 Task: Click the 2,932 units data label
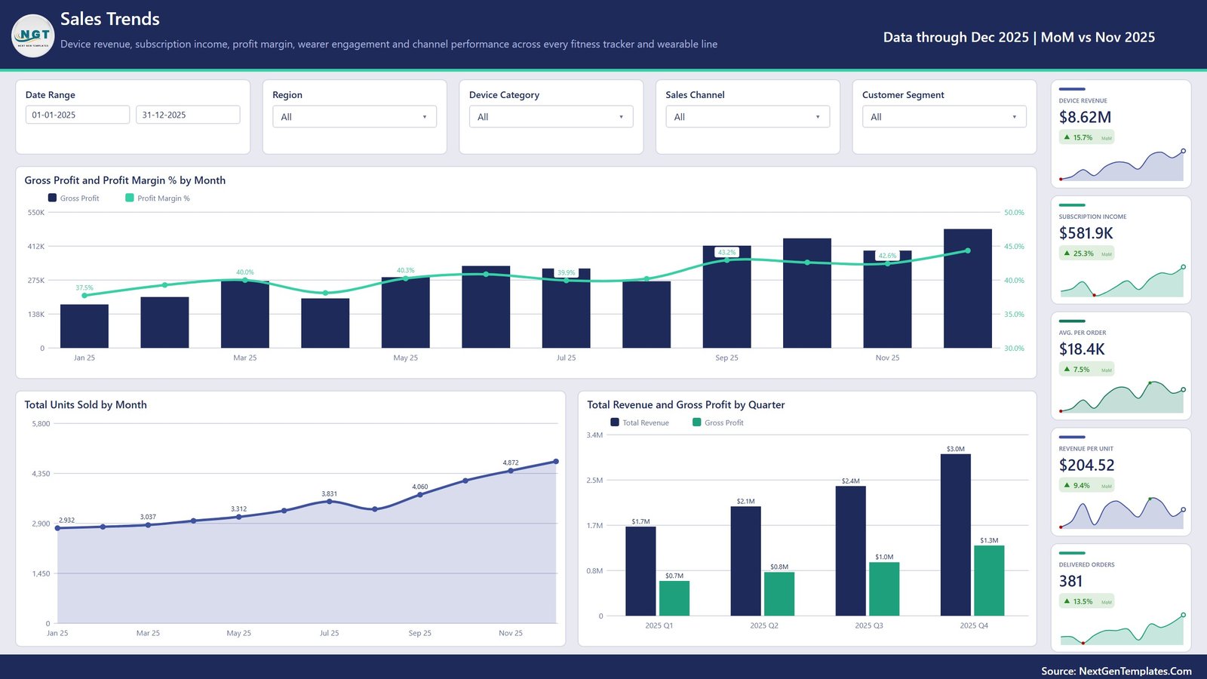(66, 520)
